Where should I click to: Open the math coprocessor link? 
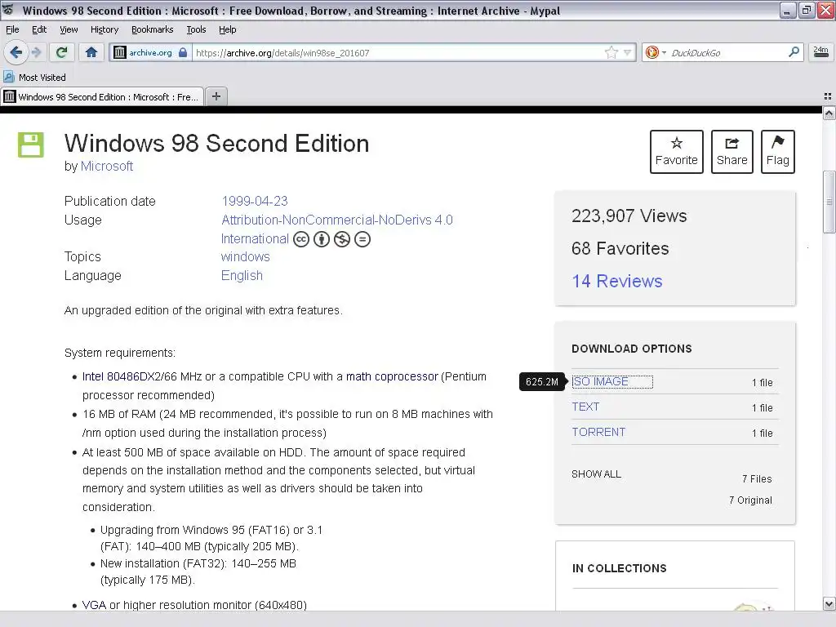pos(392,376)
